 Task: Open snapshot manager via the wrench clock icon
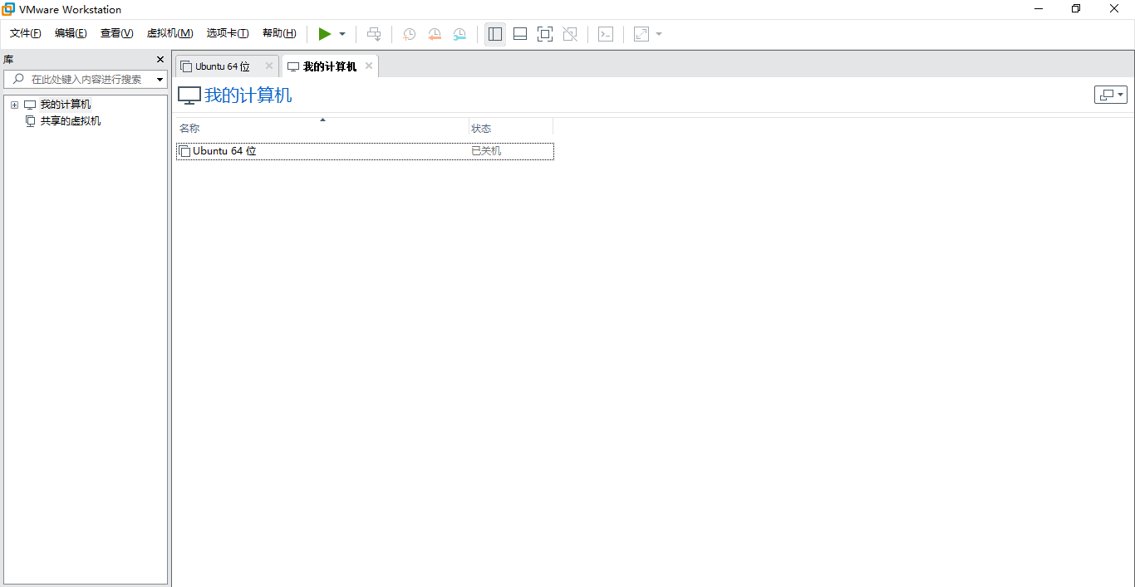tap(459, 34)
